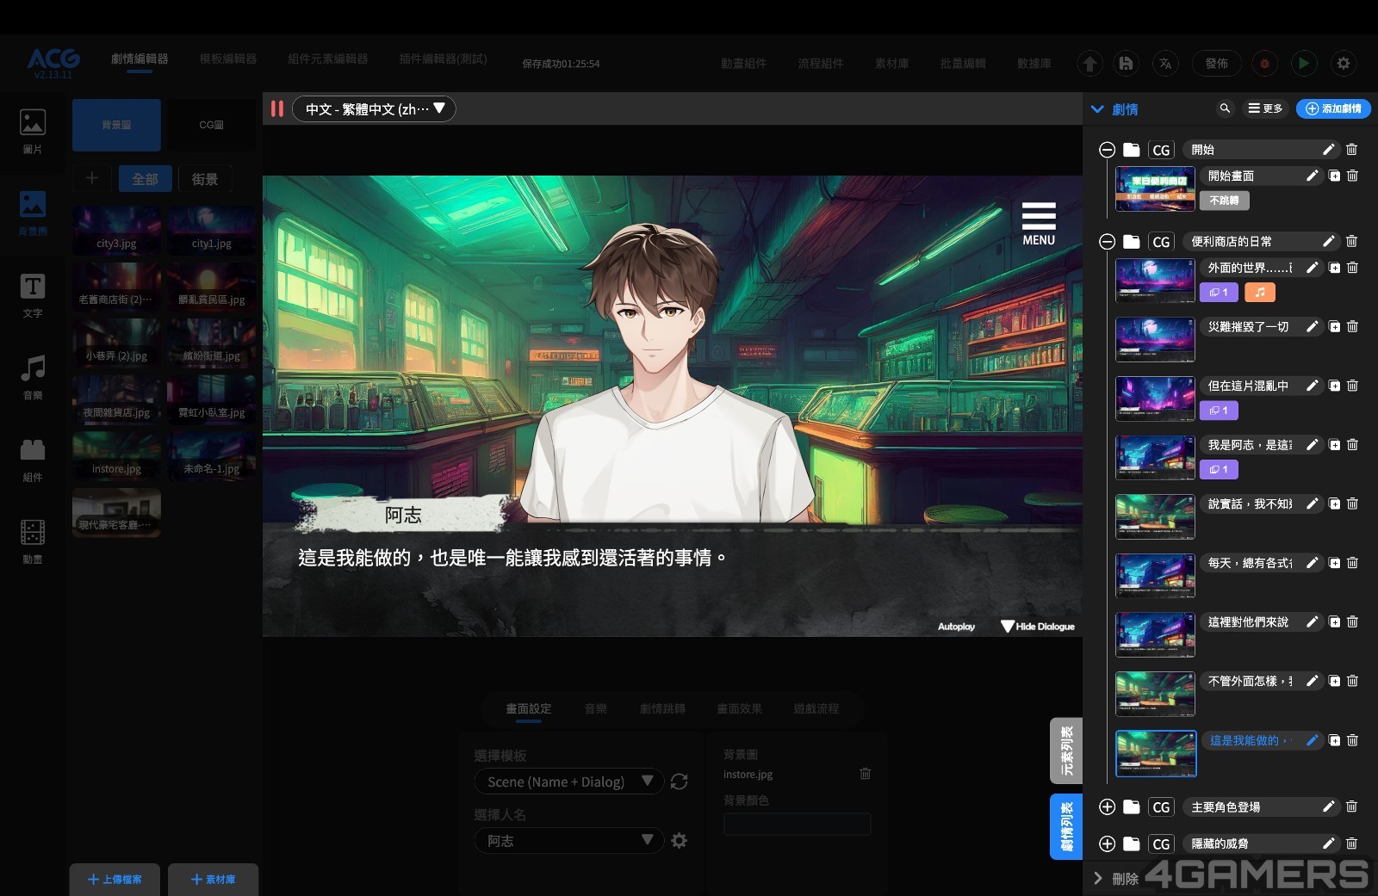Select the 這是我能做的 scene thumbnail
This screenshot has height=896, width=1378.
[1156, 753]
